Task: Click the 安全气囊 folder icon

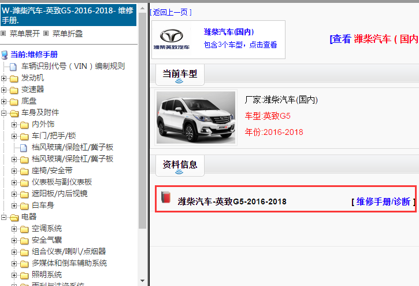Action: pos(24,240)
